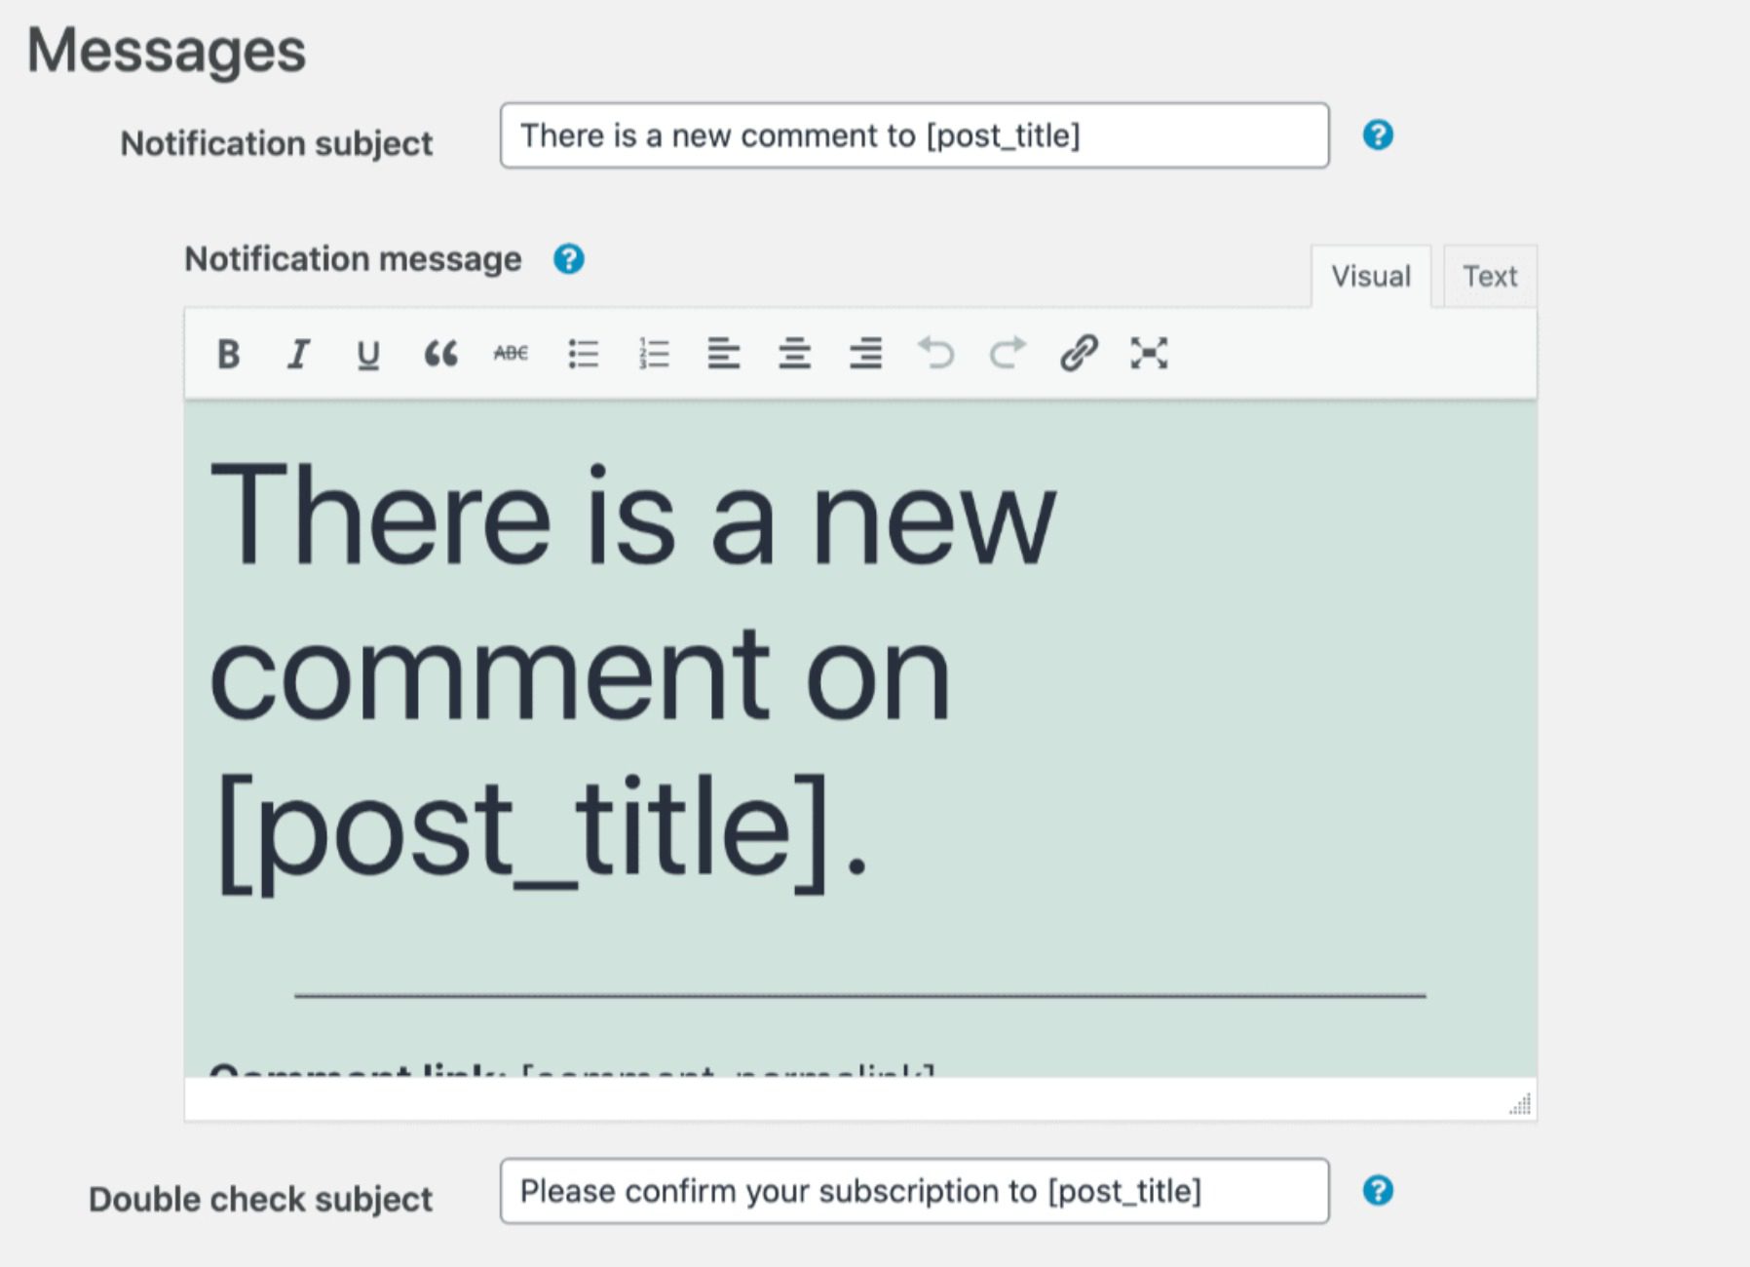Toggle underline formatting
The width and height of the screenshot is (1750, 1267).
367,354
